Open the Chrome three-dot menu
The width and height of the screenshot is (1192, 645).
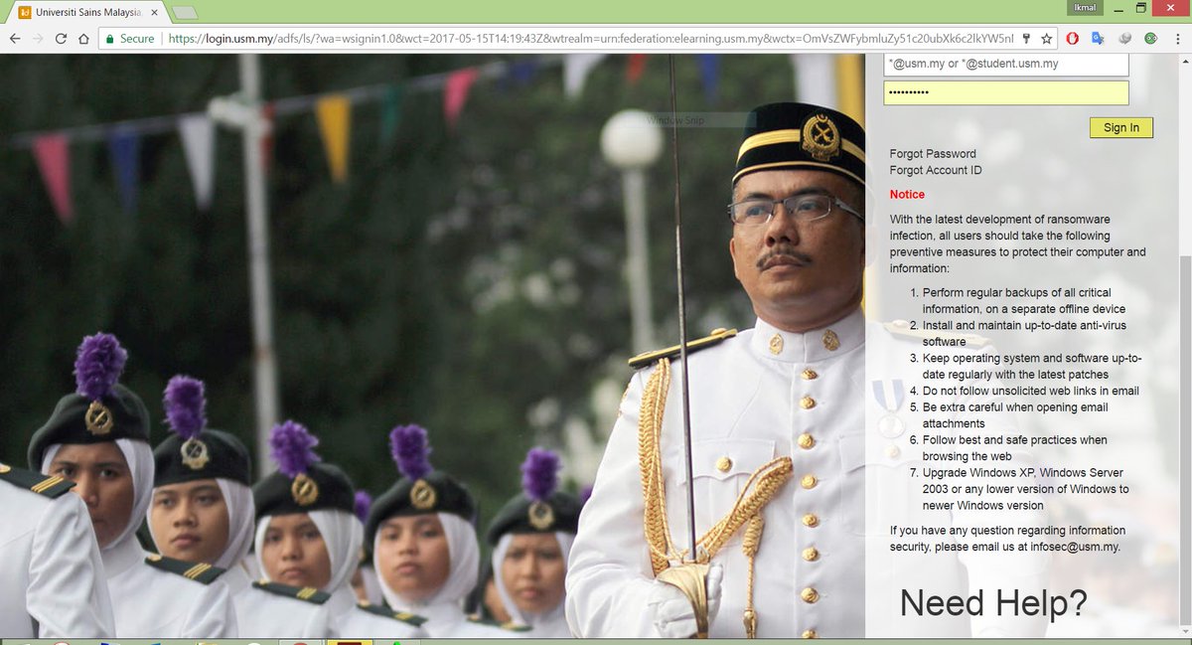point(1176,39)
